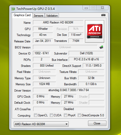Click the Pixel Fillrate Unknown field
This screenshot has height=135, width=121.
point(45,72)
